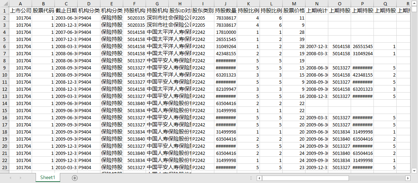418x183 pixels.
Task: Select column J header
Action: pyautogui.click(x=225, y=4)
